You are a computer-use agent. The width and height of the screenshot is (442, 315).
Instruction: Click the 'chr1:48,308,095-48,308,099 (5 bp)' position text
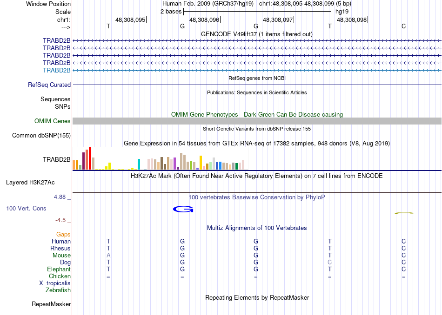tap(305, 4)
